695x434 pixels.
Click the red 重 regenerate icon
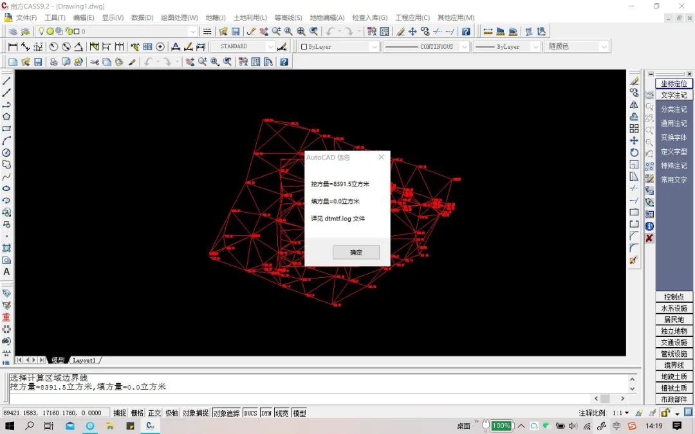click(x=6, y=317)
